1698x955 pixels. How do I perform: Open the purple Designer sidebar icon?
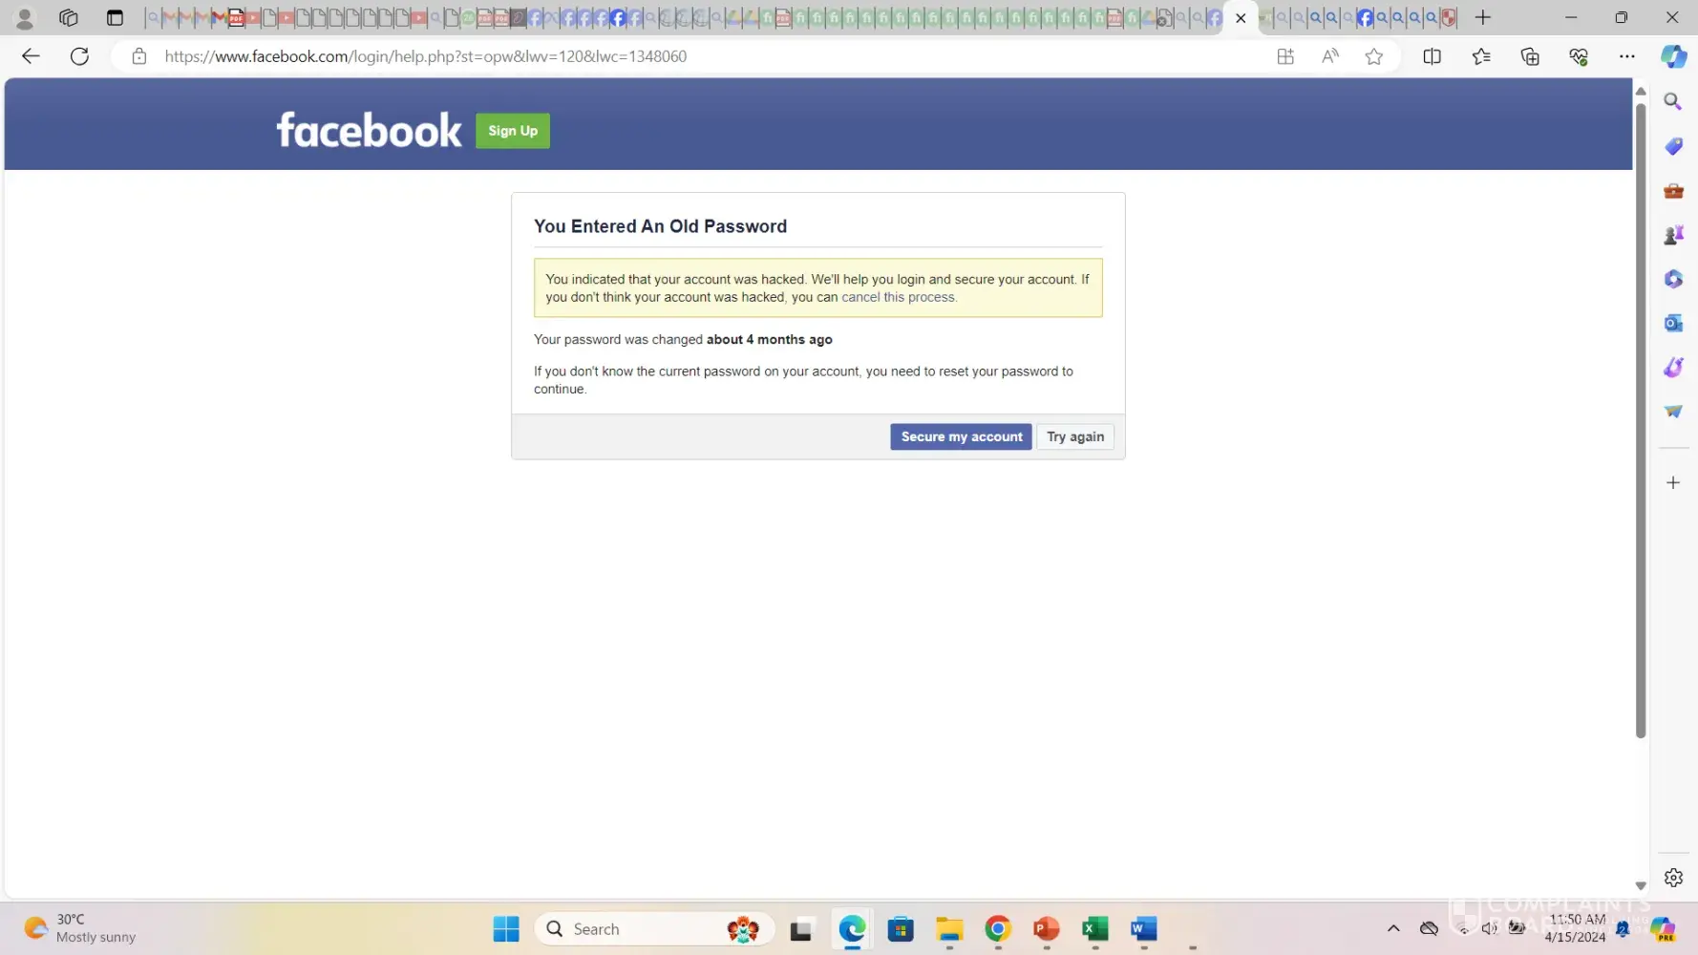[x=1673, y=367]
